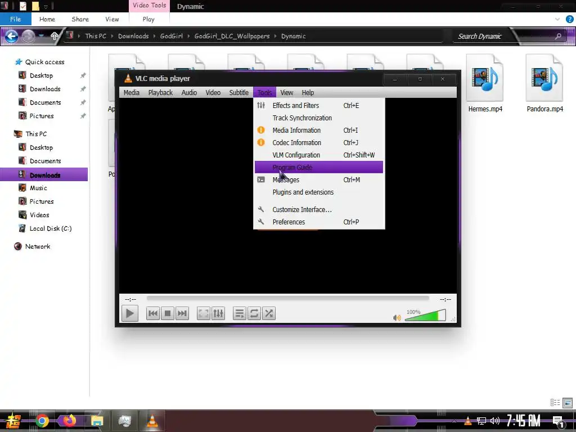Open Documents under Quick access

pyautogui.click(x=45, y=102)
